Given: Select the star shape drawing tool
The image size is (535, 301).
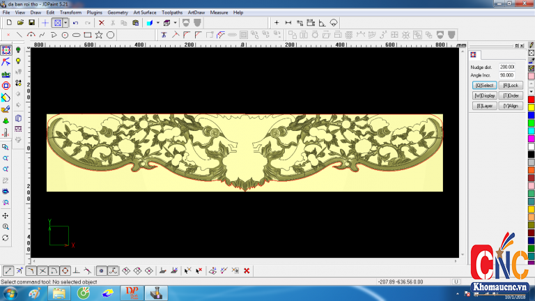Looking at the screenshot, I should pyautogui.click(x=99, y=34).
